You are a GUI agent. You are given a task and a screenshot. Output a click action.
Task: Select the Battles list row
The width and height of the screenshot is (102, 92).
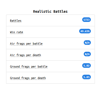pos(50,20)
